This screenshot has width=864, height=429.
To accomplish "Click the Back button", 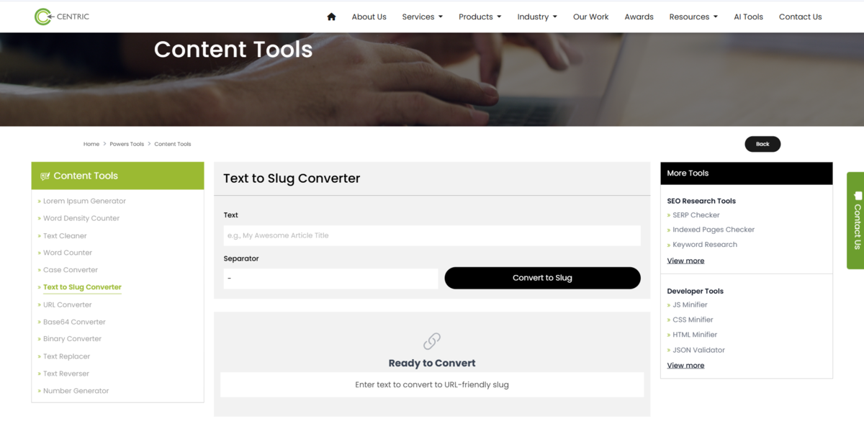I will [x=762, y=144].
